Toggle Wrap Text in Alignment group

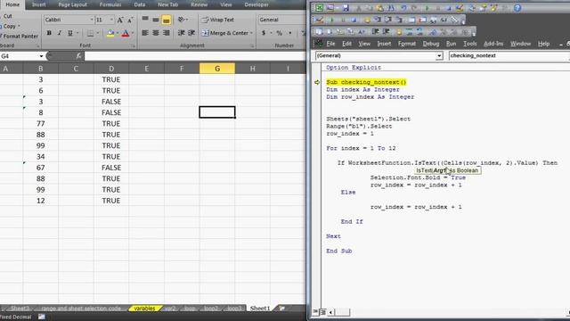coord(217,20)
